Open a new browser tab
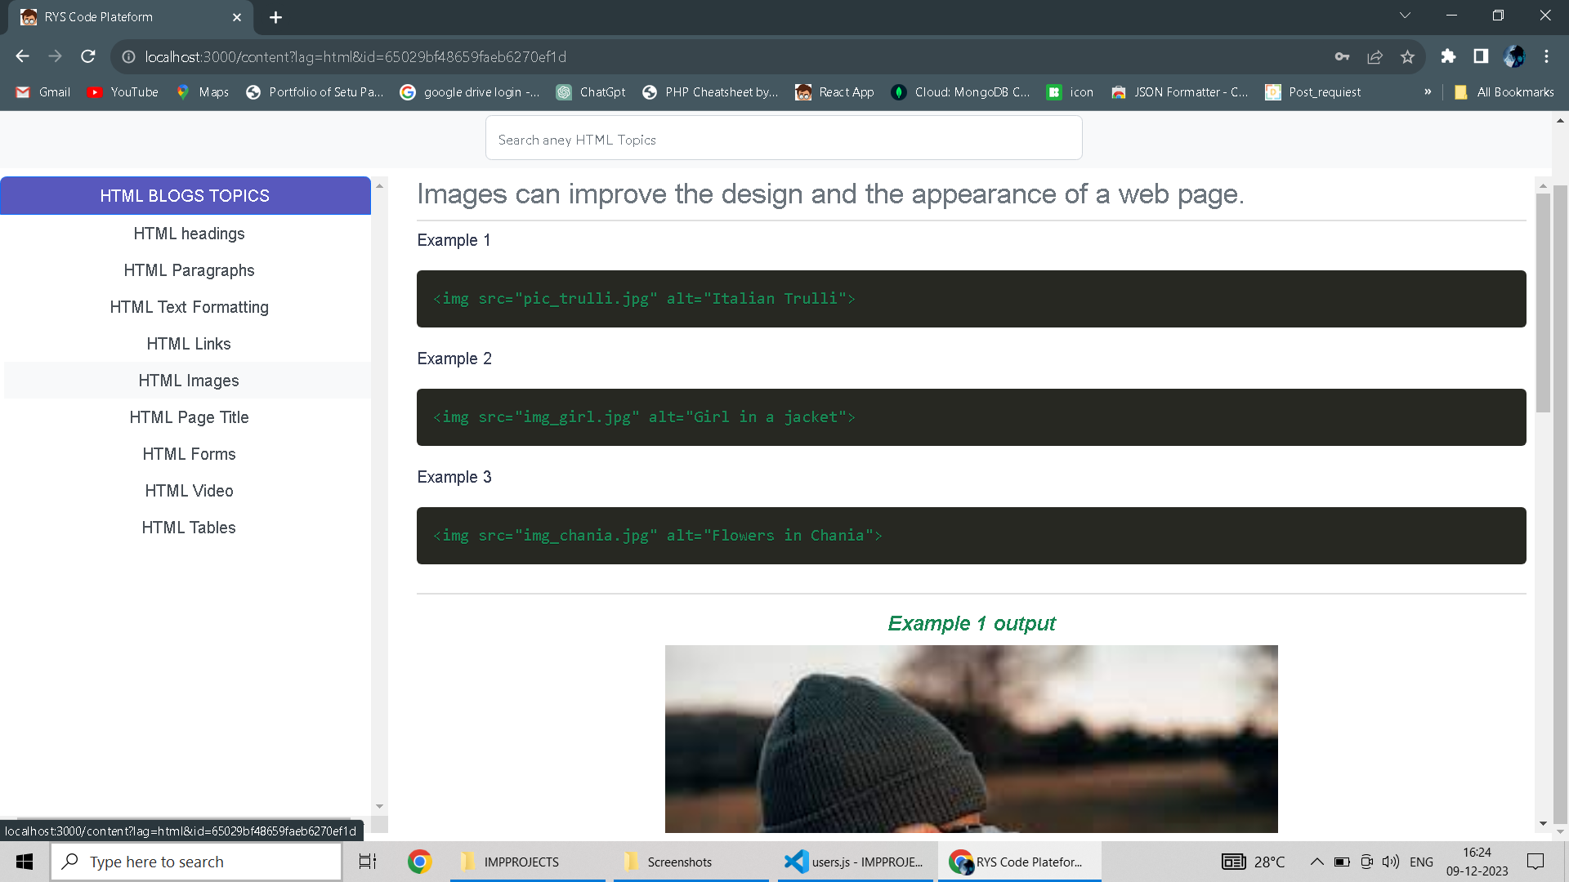The width and height of the screenshot is (1569, 882). click(275, 17)
